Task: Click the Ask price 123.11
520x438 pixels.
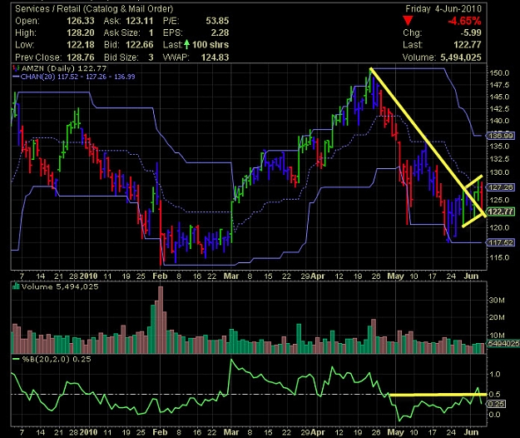Action: (x=140, y=21)
